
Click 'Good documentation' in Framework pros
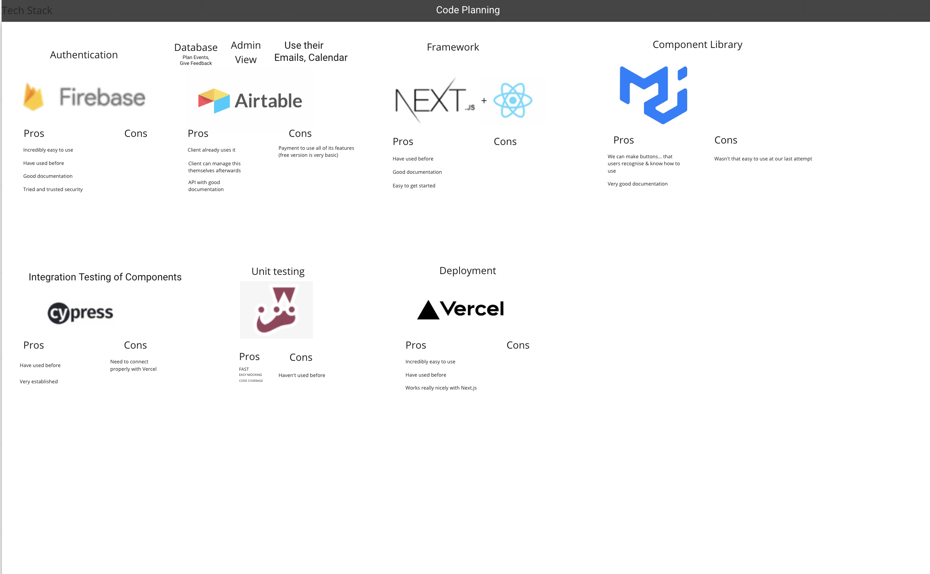pyautogui.click(x=417, y=172)
